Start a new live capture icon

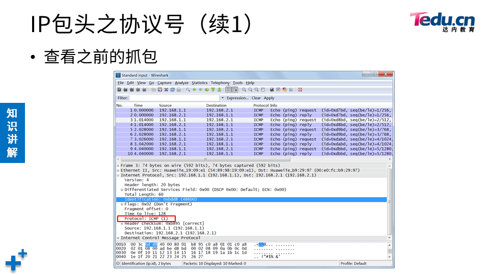tap(131, 90)
